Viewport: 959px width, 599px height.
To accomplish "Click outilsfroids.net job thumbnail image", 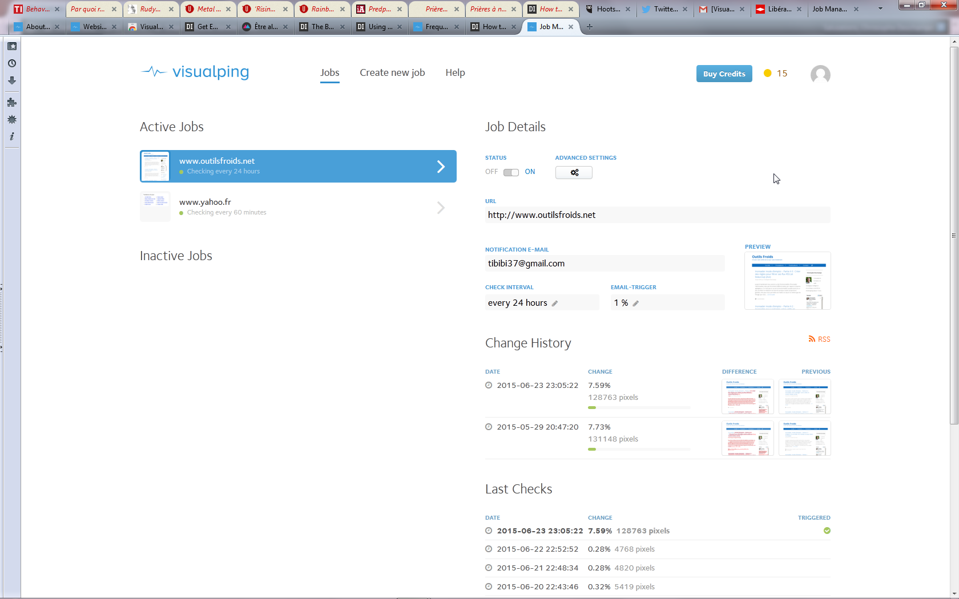I will (x=155, y=167).
